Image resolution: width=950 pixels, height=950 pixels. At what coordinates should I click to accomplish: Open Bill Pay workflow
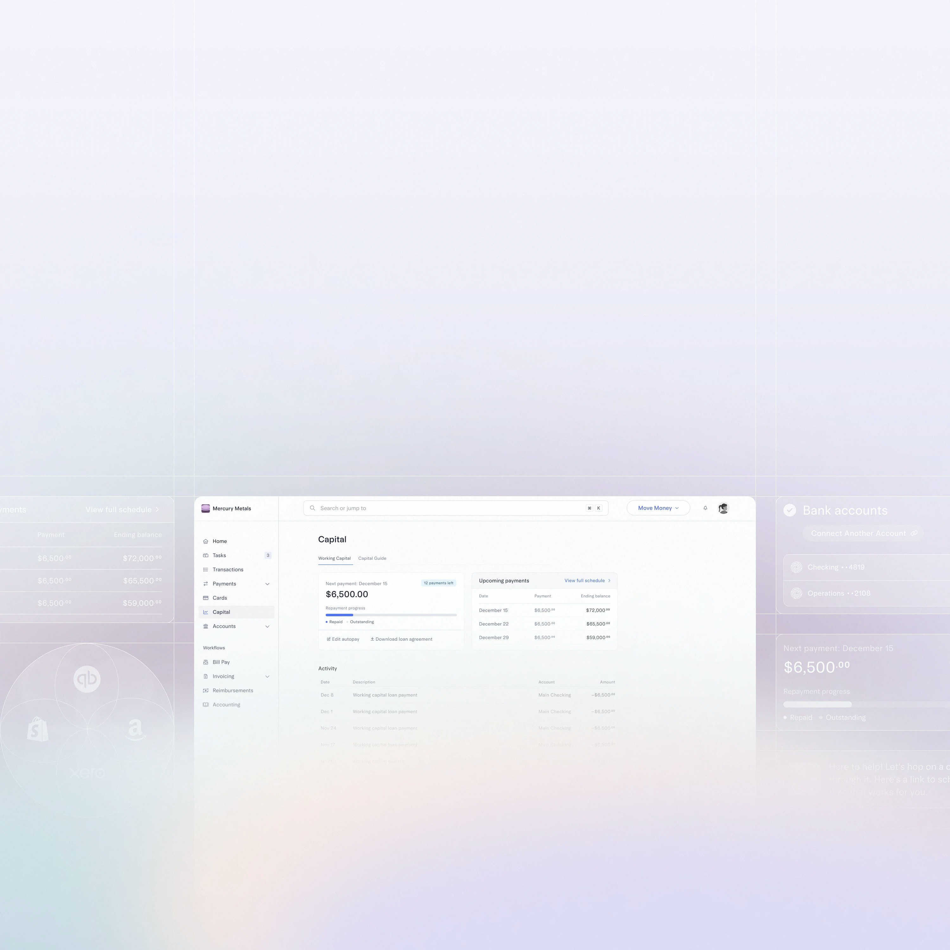tap(237, 662)
